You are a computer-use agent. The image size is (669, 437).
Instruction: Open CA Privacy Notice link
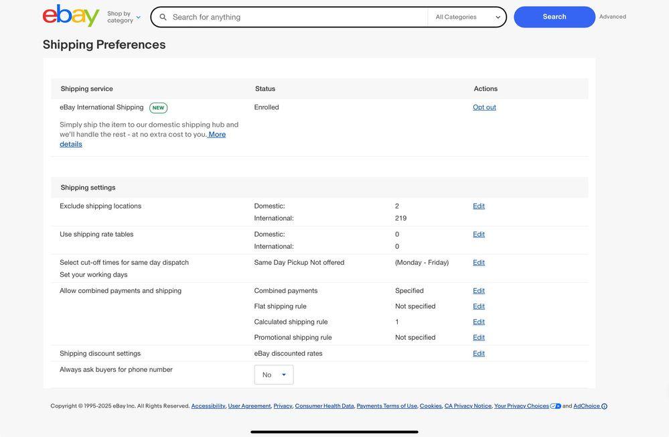(468, 405)
